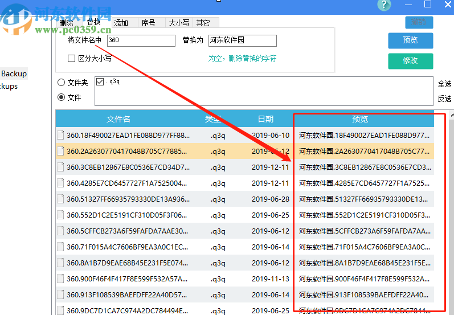Uncheck the .q3q extension filter checkbox
The height and width of the screenshot is (315, 454).
coord(100,82)
